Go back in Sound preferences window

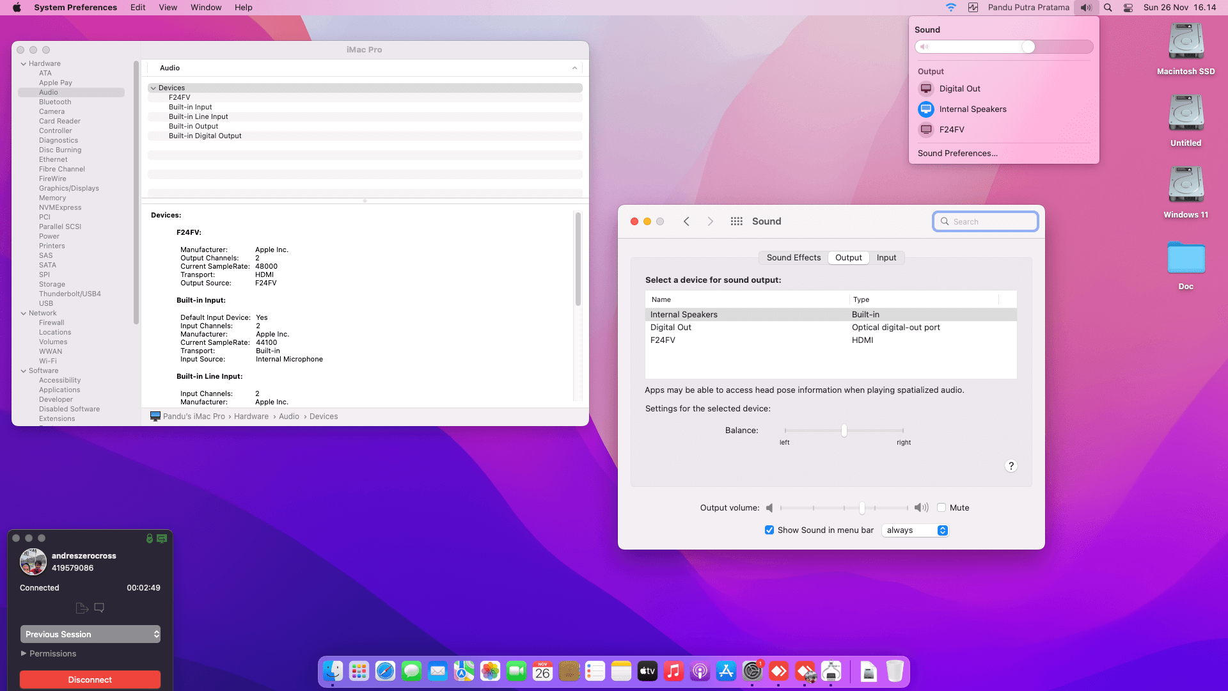pos(686,221)
